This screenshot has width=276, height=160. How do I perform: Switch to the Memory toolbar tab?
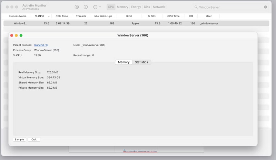[x=122, y=7]
